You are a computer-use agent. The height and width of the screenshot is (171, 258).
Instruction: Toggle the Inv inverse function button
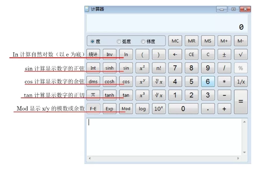click(109, 55)
